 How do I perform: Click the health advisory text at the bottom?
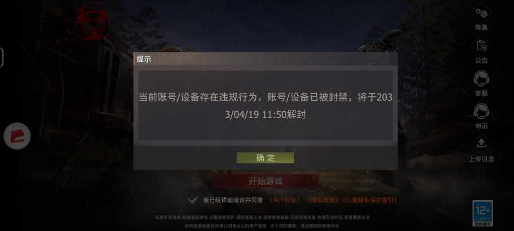262,221
